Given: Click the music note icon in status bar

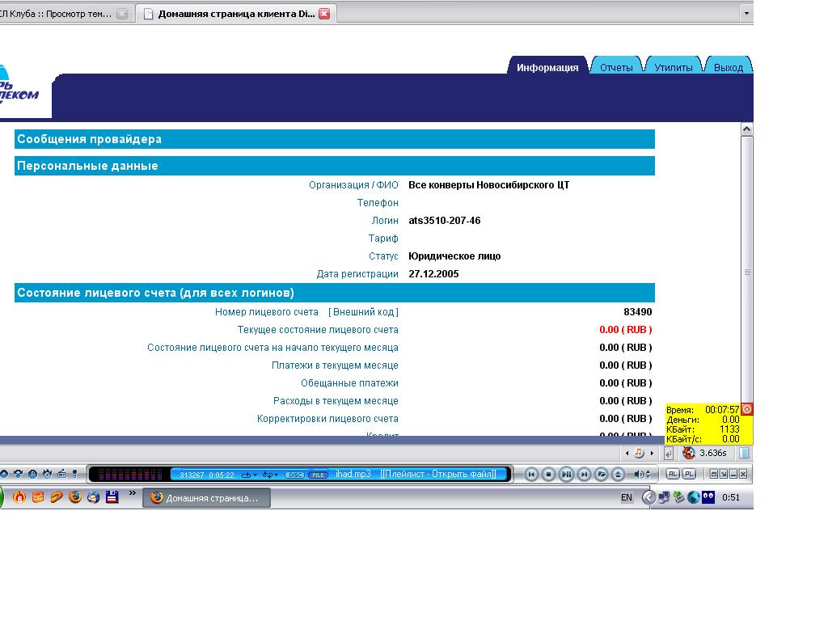Looking at the screenshot, I should tap(639, 453).
